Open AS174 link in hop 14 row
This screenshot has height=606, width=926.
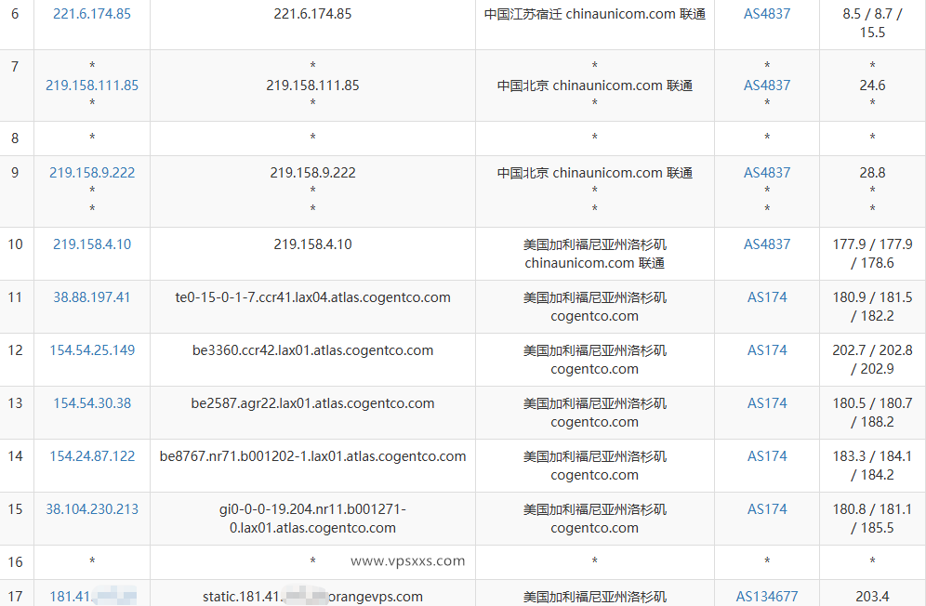(766, 456)
